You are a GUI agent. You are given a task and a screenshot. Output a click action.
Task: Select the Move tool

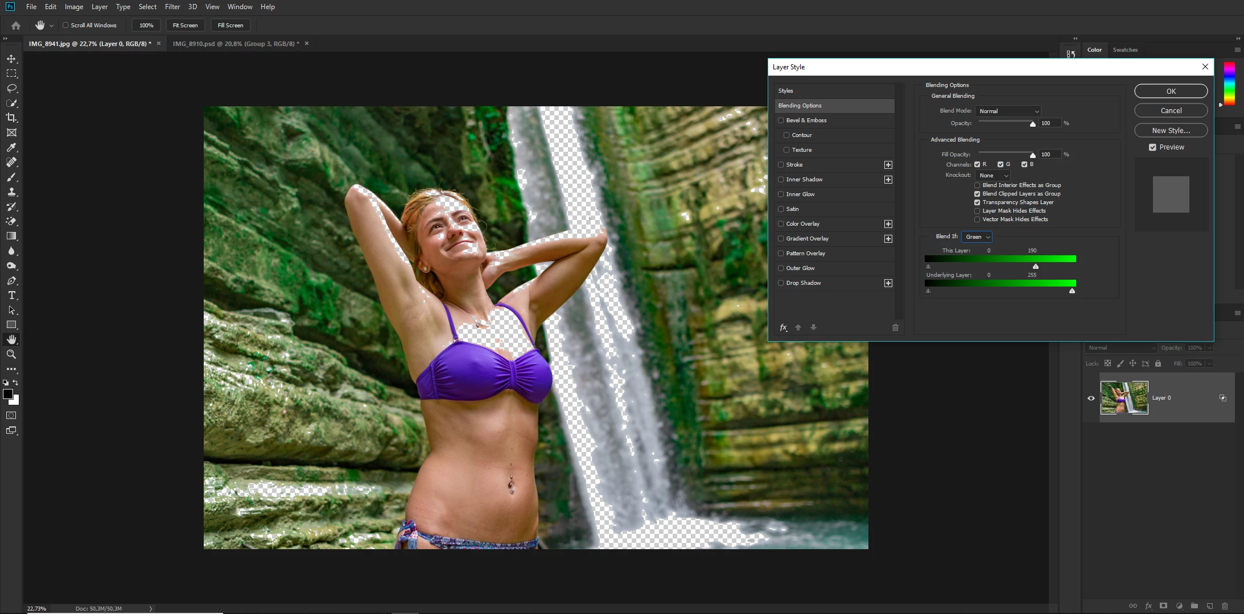(x=11, y=59)
